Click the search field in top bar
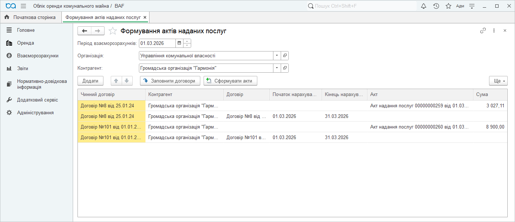 (362, 6)
